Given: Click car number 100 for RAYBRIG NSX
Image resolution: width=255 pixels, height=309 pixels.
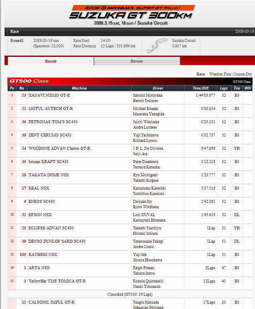Looking at the screenshot, I should (23, 255).
